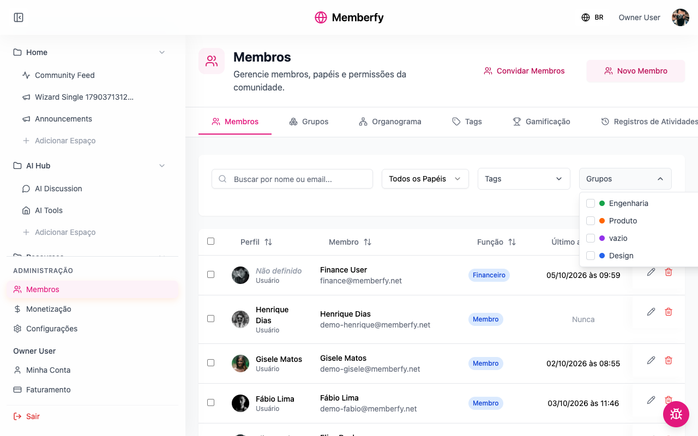The image size is (698, 436).
Task: Click the Membros page header users icon
Action: pyautogui.click(x=212, y=61)
